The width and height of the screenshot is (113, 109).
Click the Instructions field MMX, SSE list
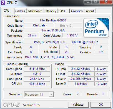(66, 57)
